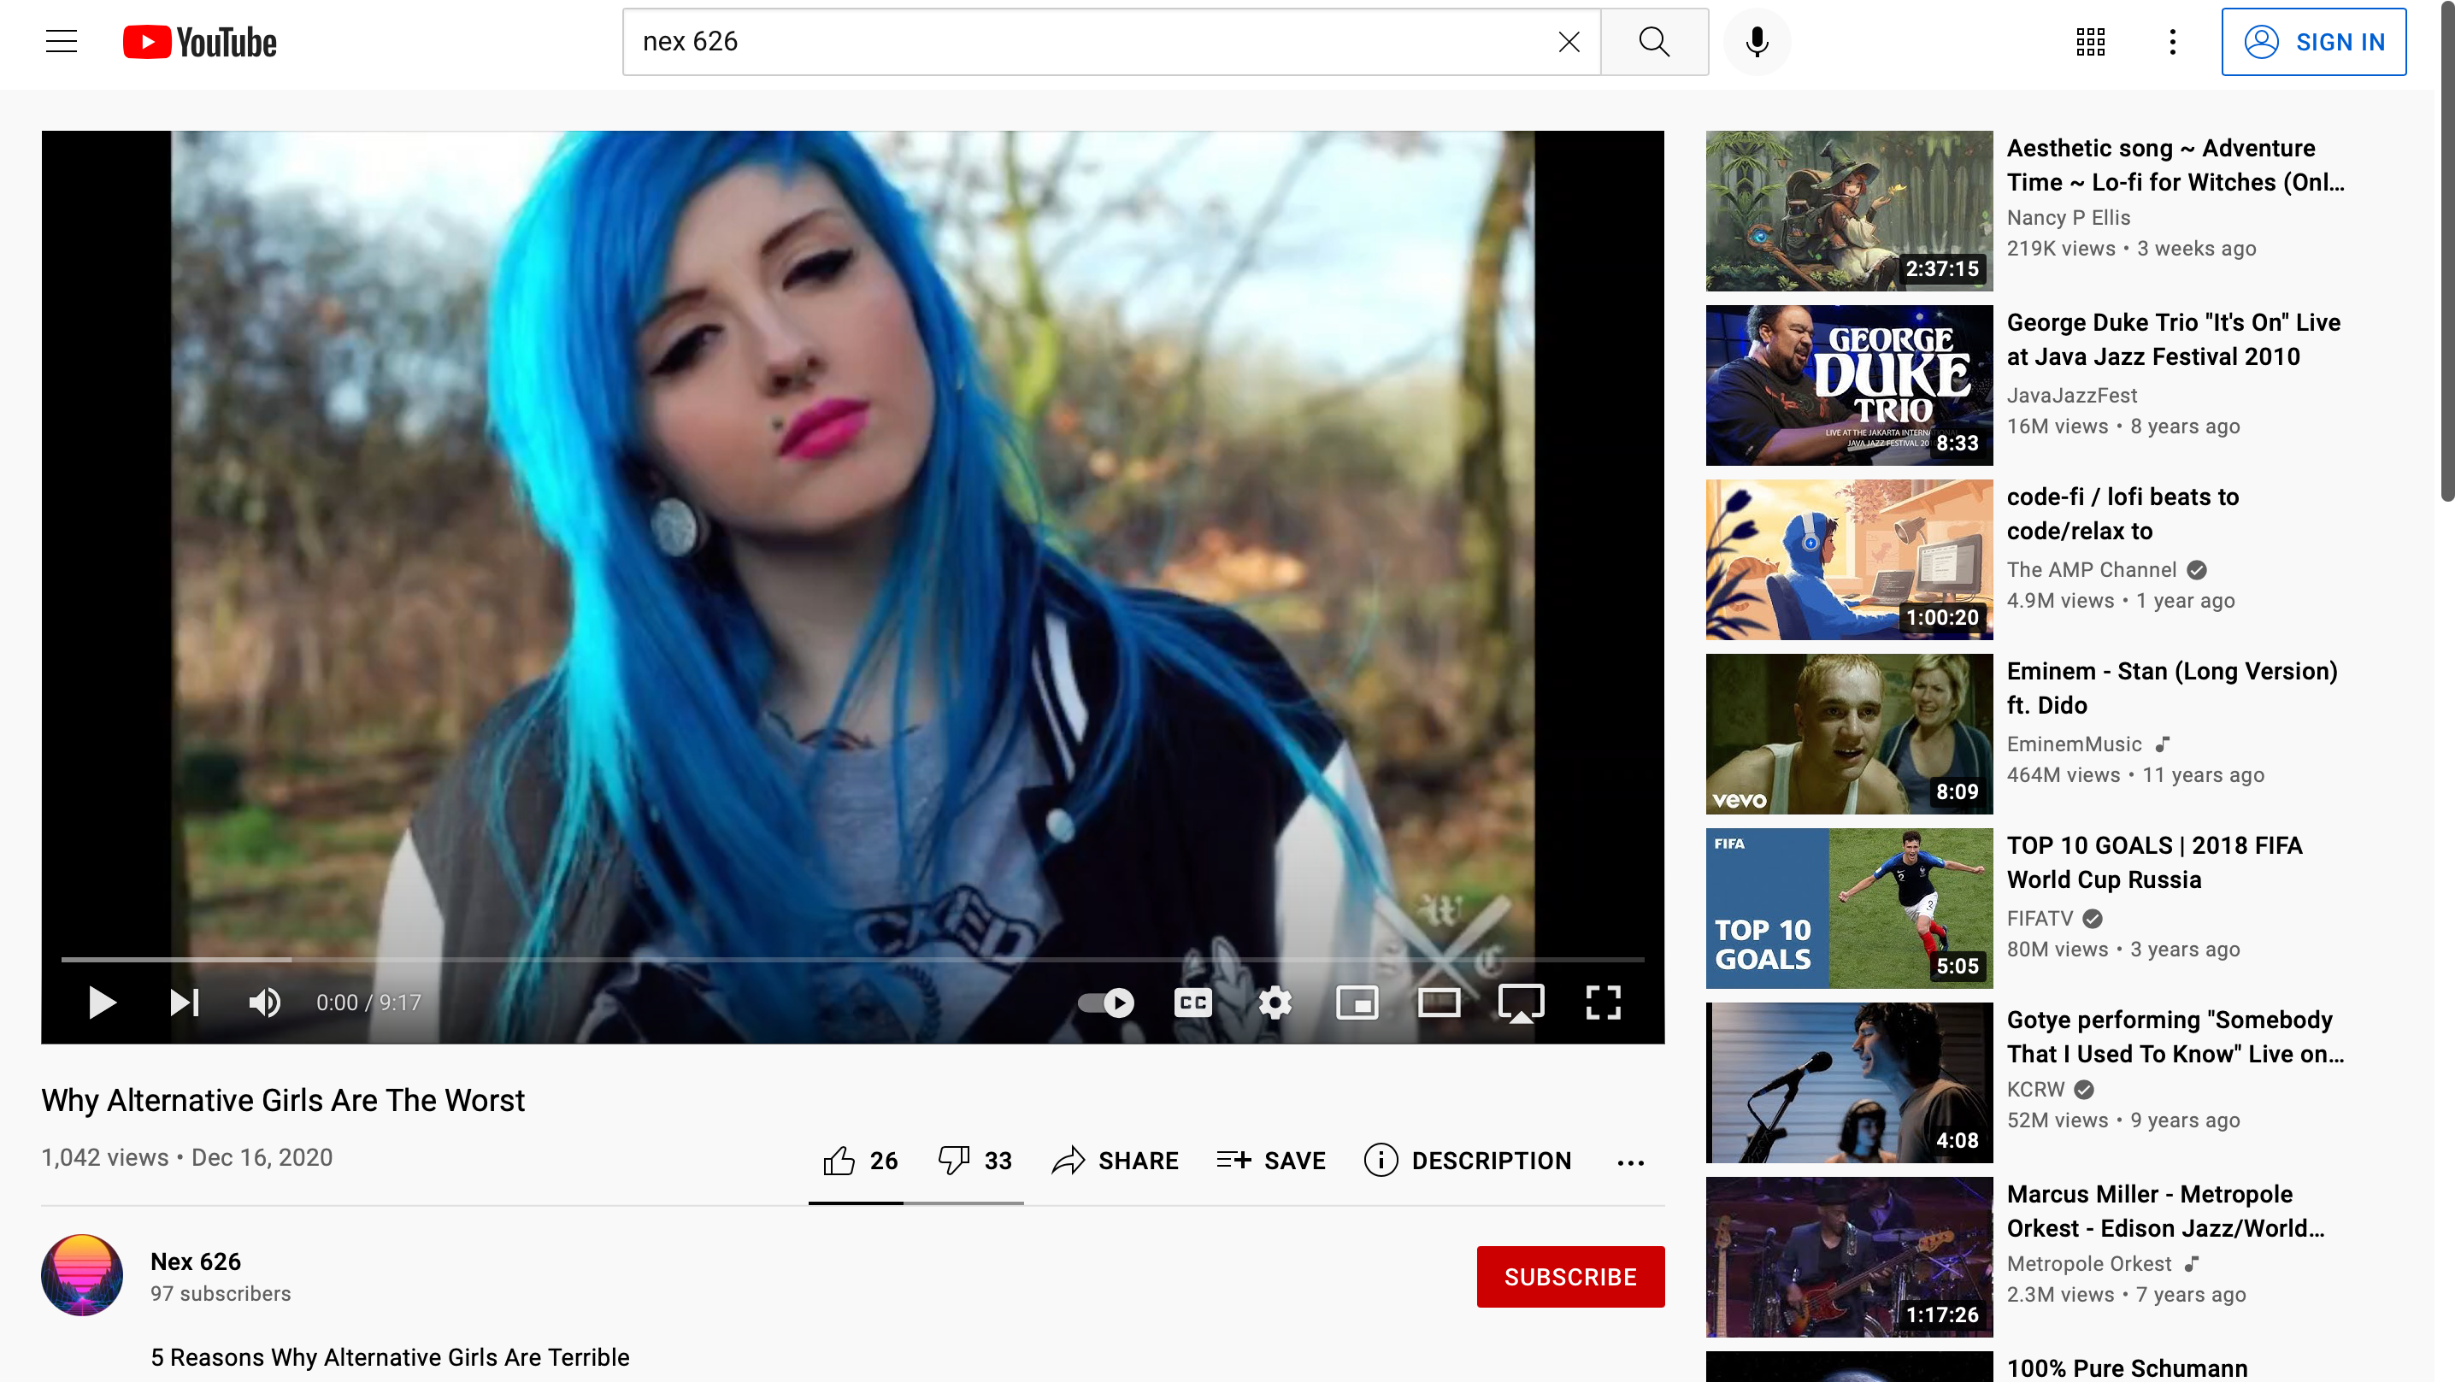Subscribe to Nex 626

1569,1277
